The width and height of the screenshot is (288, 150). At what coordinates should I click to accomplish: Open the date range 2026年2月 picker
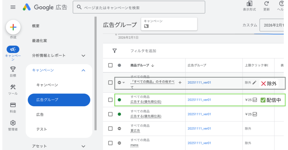tap(272, 25)
